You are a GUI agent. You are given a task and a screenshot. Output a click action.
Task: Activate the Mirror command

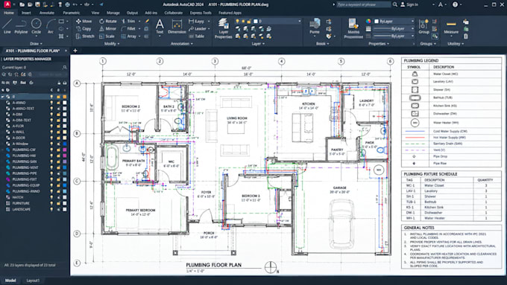(x=107, y=29)
